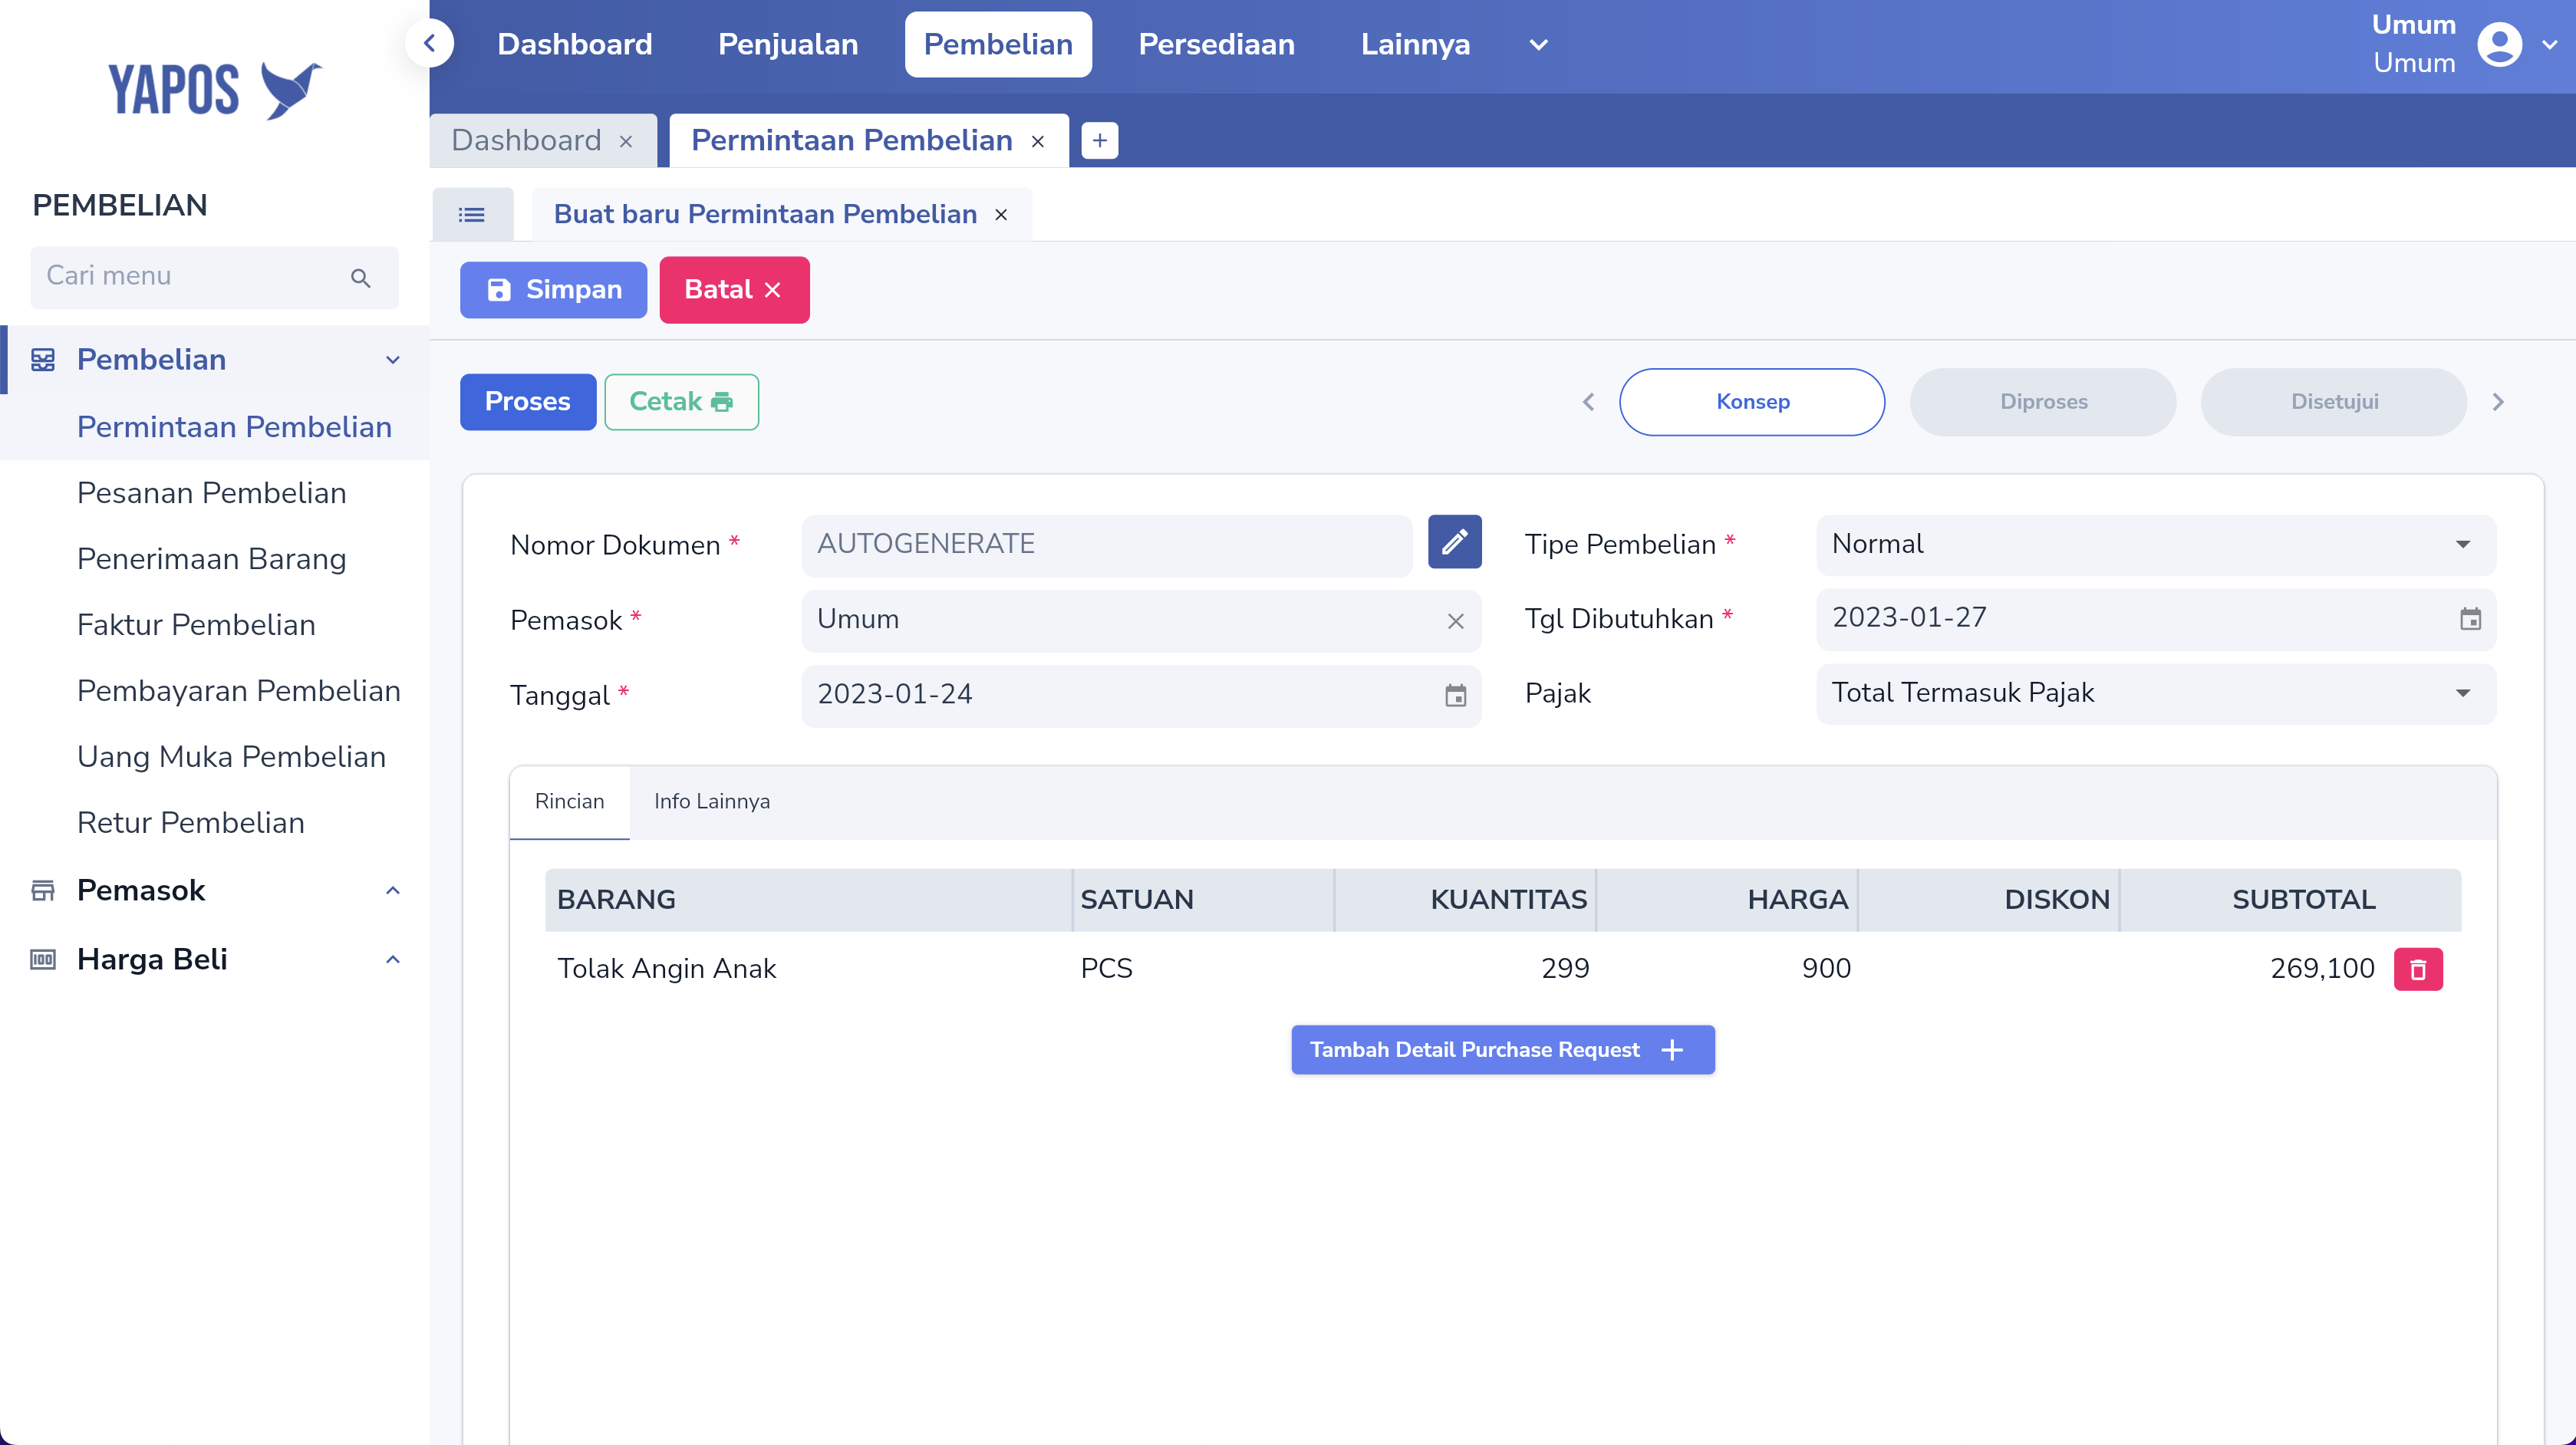Image resolution: width=2576 pixels, height=1445 pixels.
Task: Expand the Lainnya menu chevron
Action: click(x=1539, y=44)
